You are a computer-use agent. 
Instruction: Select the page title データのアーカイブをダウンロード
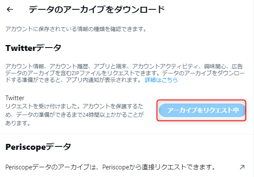tap(97, 9)
